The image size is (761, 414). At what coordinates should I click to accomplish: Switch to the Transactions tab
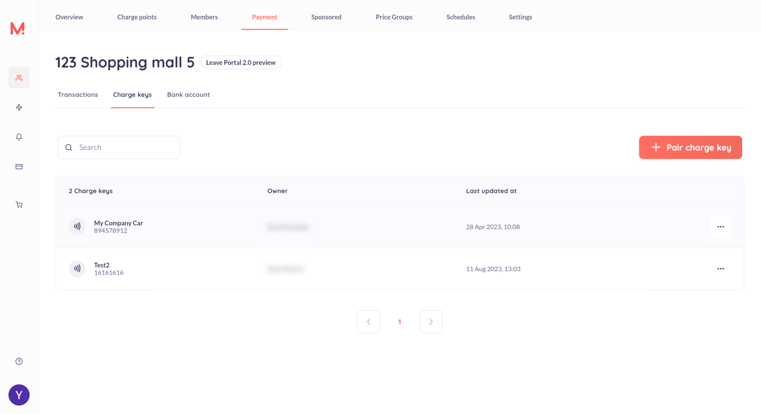[78, 95]
